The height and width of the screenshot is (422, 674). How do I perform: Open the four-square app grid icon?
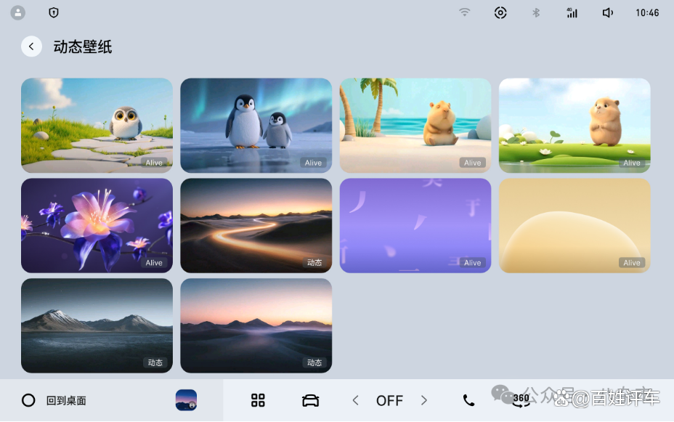click(x=258, y=400)
